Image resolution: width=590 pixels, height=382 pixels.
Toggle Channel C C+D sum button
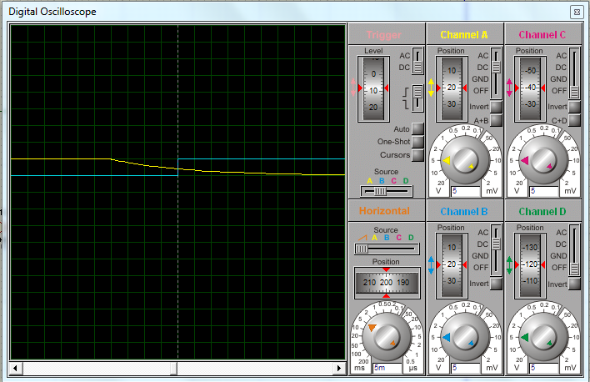click(x=574, y=121)
